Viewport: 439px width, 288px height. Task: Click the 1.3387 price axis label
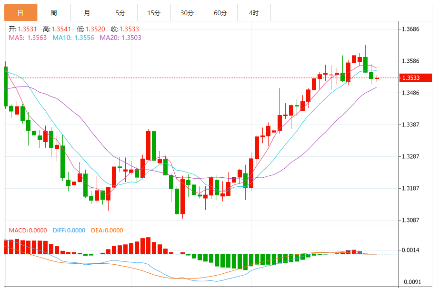coord(410,125)
